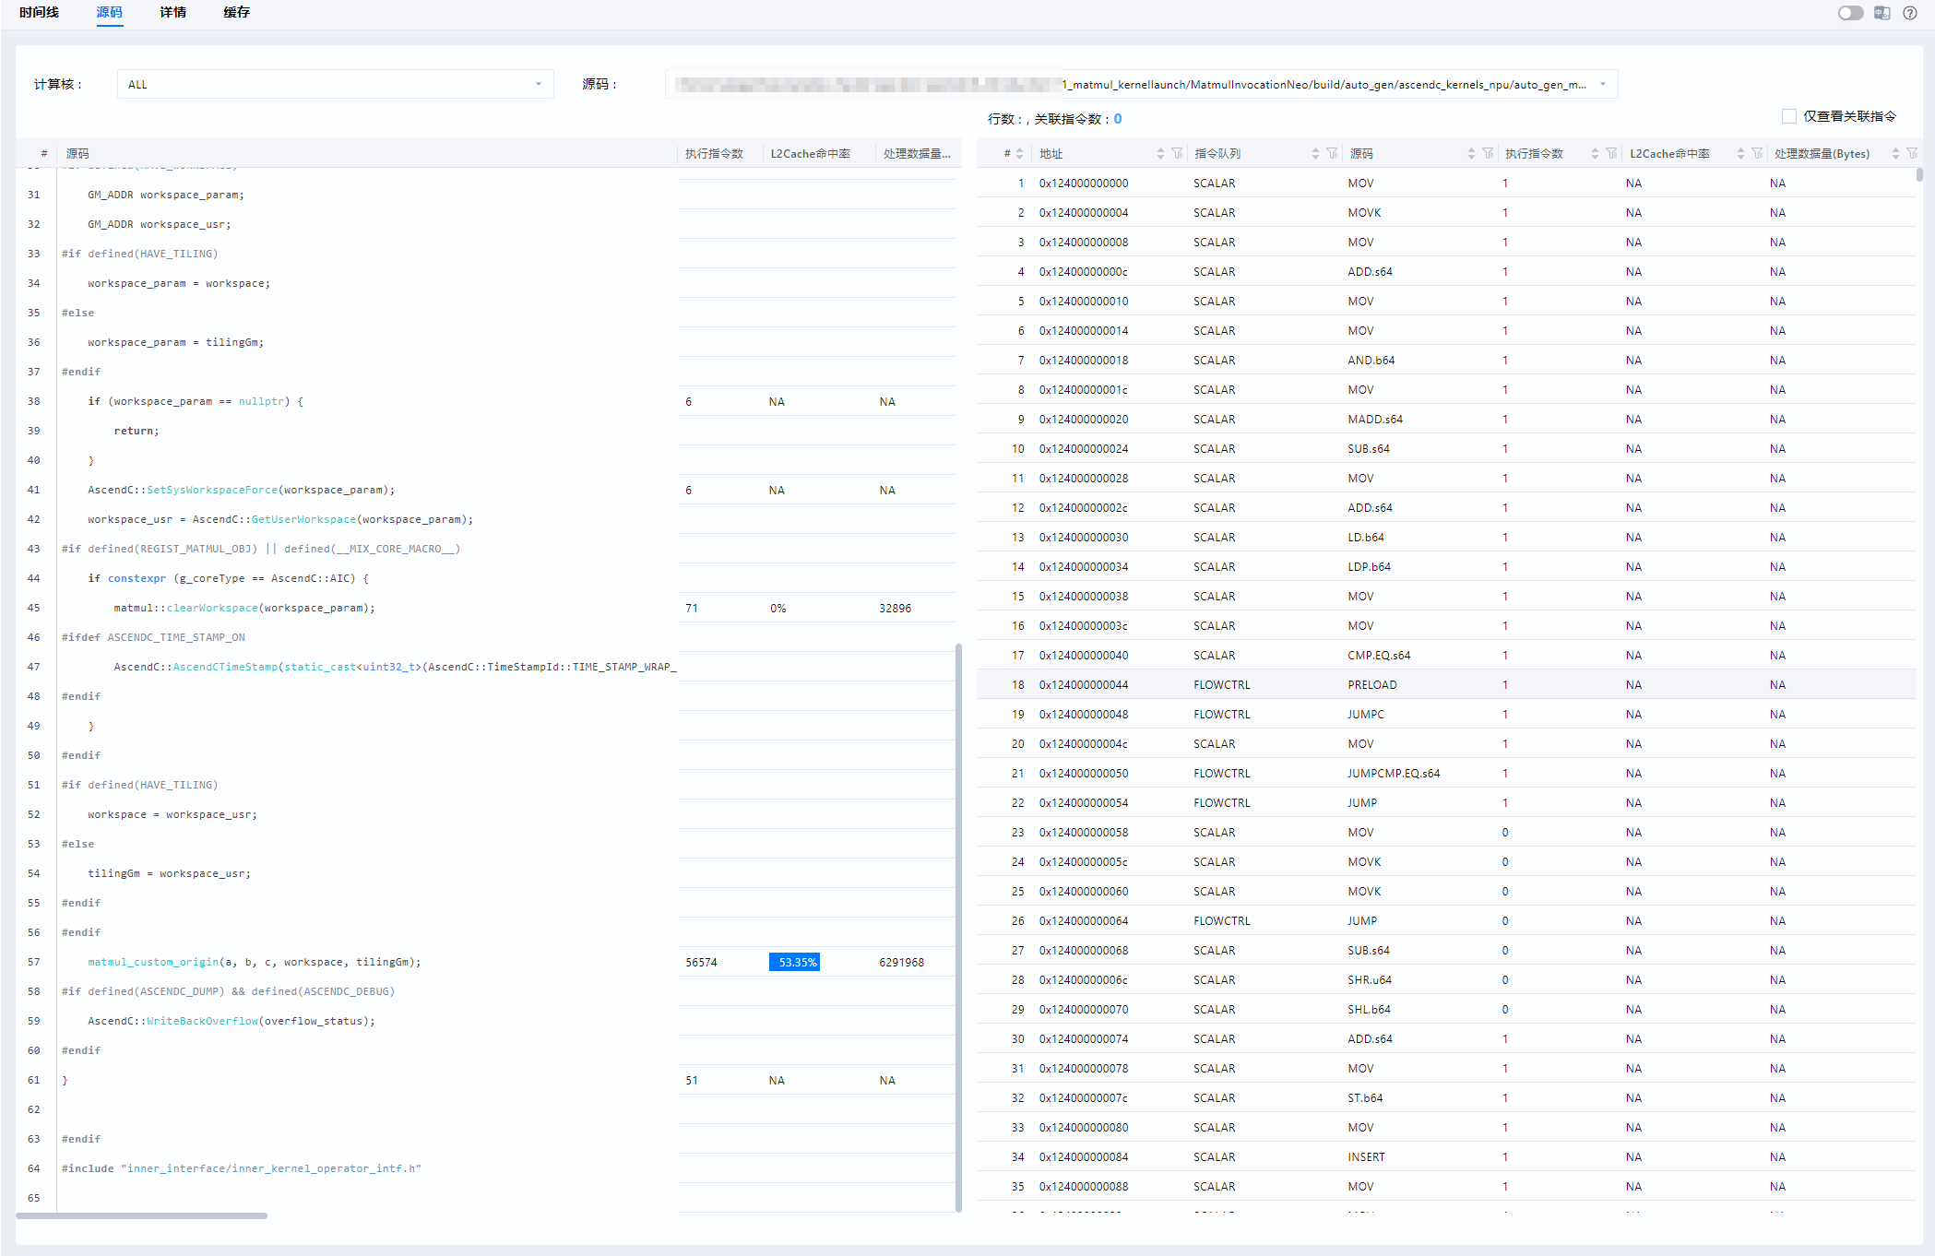1935x1256 pixels.
Task: Click the 6291968 processed data value
Action: point(901,962)
